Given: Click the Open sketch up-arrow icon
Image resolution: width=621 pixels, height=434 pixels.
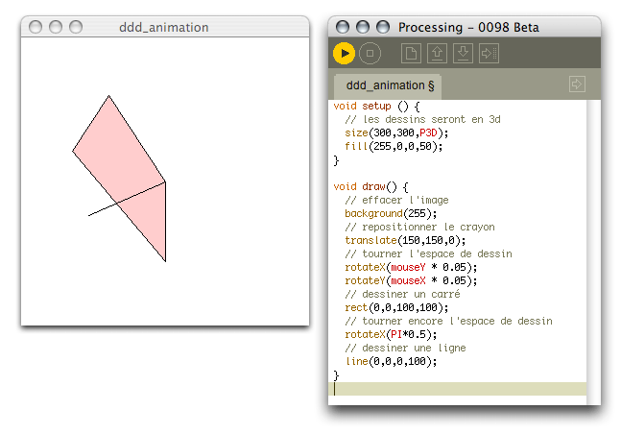Looking at the screenshot, I should (x=437, y=54).
